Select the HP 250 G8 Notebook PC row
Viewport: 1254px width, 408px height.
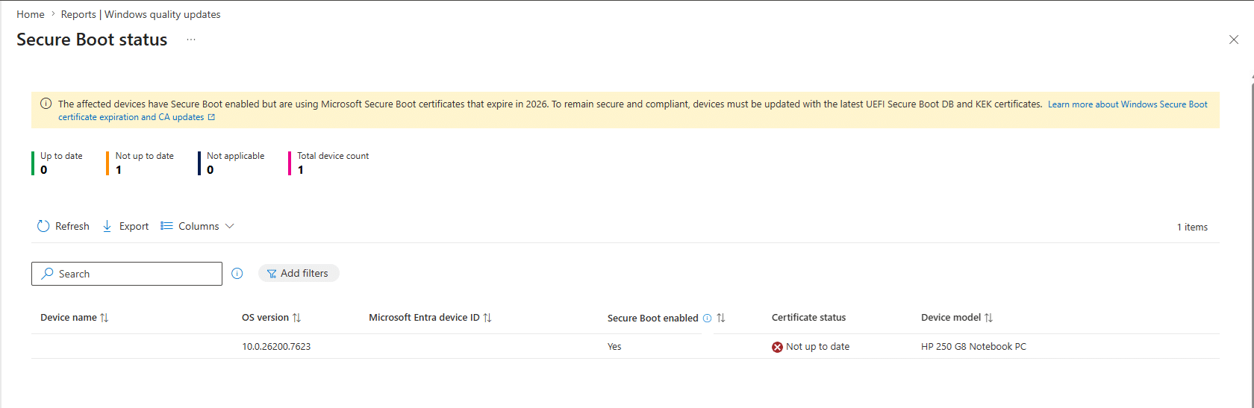pos(973,347)
